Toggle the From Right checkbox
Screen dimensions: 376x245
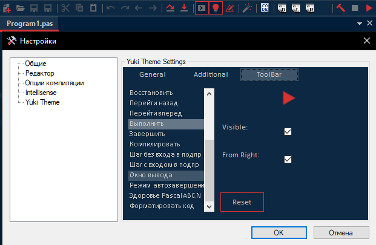click(x=288, y=159)
